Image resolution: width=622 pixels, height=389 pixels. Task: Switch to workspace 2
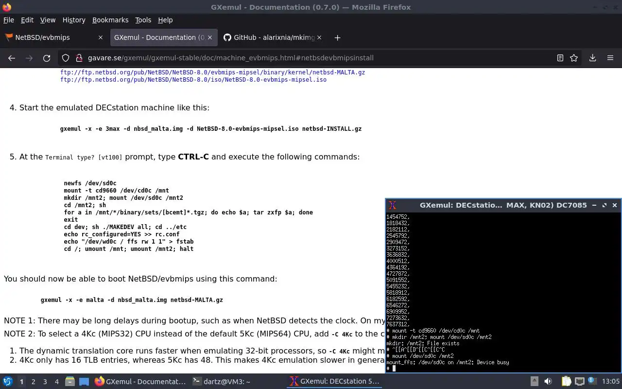(x=33, y=382)
